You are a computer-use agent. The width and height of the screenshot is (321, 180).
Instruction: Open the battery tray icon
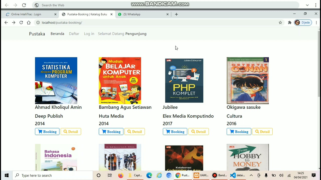point(274,175)
